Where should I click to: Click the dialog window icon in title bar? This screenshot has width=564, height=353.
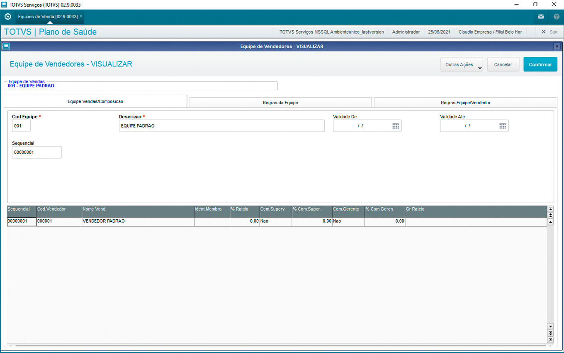(6, 47)
